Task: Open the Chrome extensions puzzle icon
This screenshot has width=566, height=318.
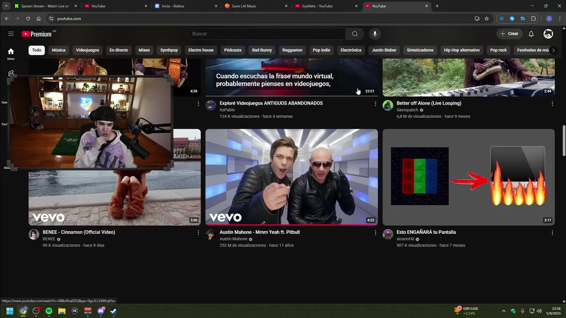Action: pyautogui.click(x=533, y=19)
